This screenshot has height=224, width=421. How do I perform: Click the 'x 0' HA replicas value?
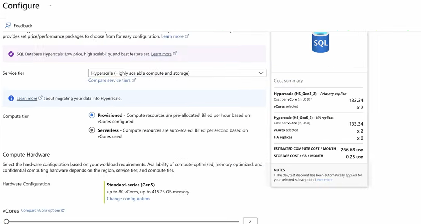coord(360,138)
